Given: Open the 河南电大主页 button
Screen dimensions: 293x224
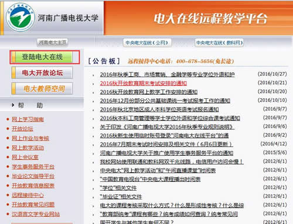Looking at the screenshot, I should (52, 43).
